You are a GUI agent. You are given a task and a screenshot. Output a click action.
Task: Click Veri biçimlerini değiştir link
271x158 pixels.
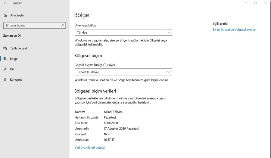click(x=90, y=147)
